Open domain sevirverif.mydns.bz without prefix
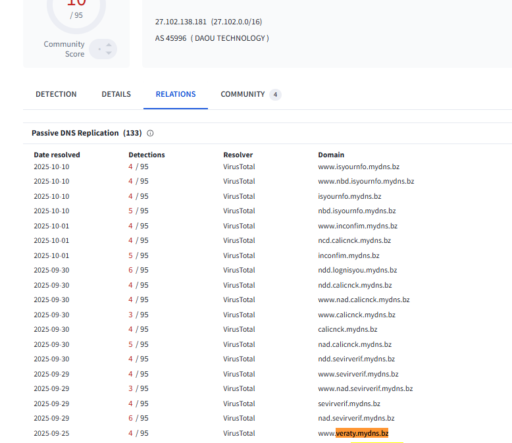The image size is (512, 443). point(349,404)
